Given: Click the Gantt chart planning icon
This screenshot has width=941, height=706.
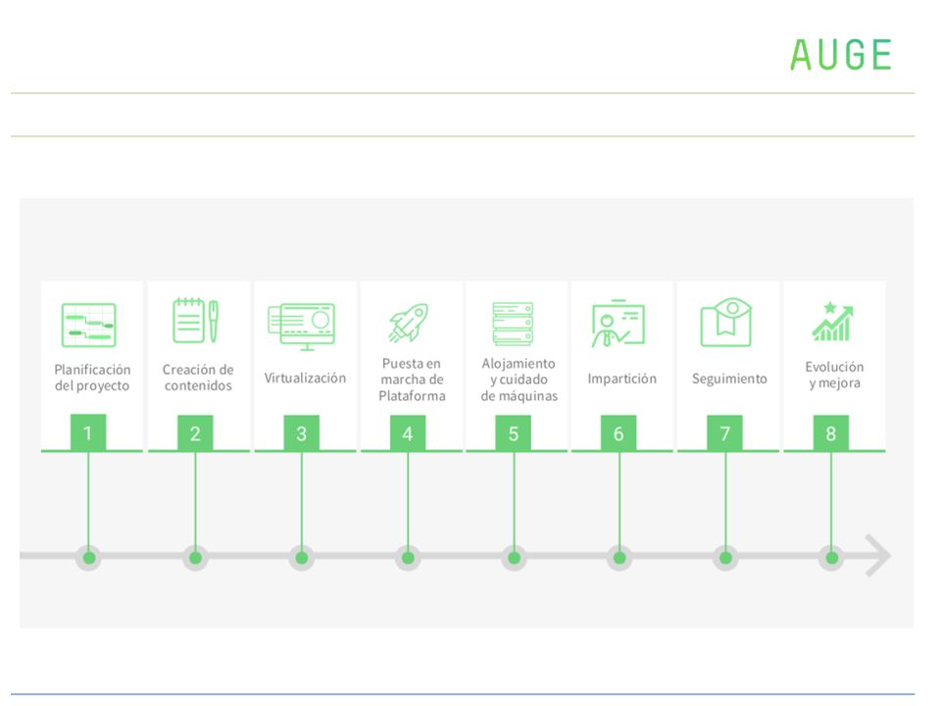Looking at the screenshot, I should pos(89,325).
